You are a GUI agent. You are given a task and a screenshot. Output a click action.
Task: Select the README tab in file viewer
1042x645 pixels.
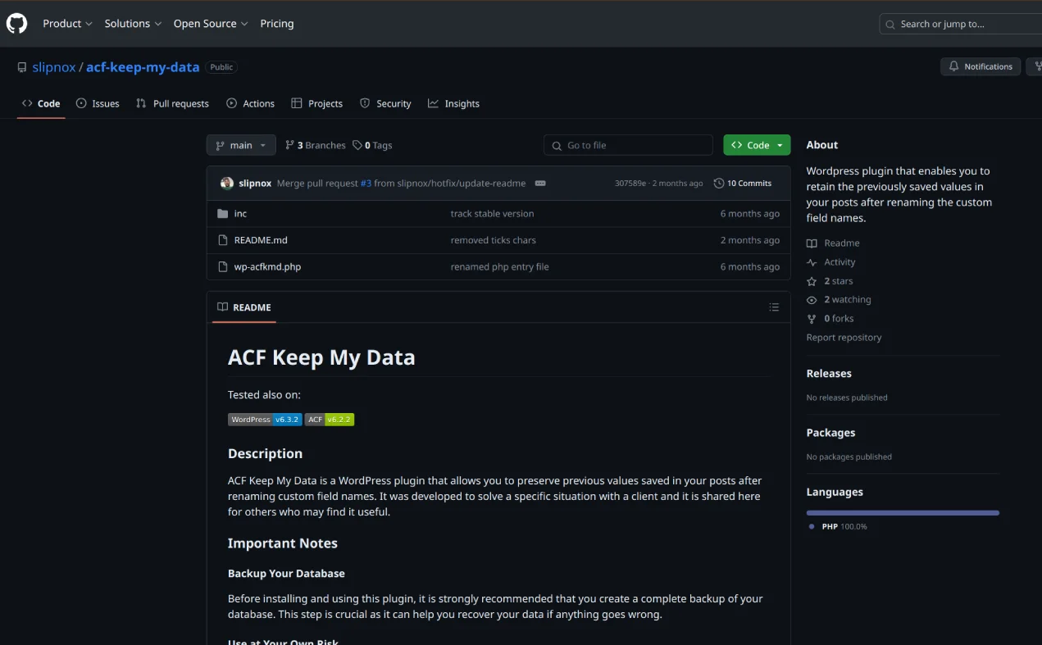point(243,307)
